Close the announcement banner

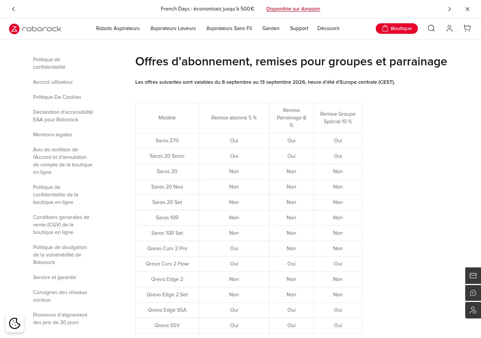[x=467, y=9]
